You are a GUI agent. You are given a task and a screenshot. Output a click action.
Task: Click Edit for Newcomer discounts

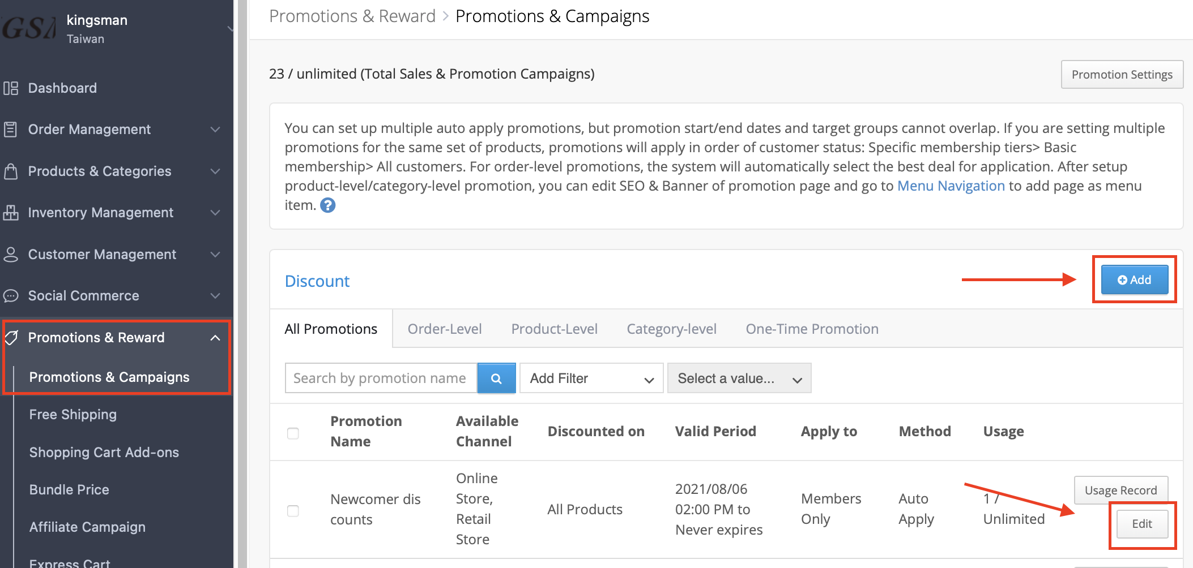tap(1142, 524)
